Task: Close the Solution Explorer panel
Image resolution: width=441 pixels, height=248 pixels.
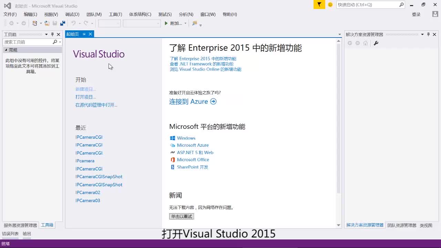Action: tap(434, 34)
